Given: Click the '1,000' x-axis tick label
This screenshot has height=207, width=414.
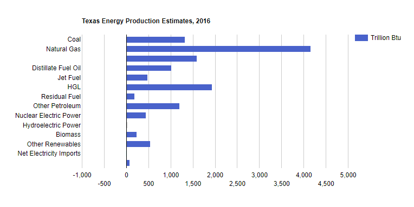Looking at the screenshot, I should tap(171, 175).
